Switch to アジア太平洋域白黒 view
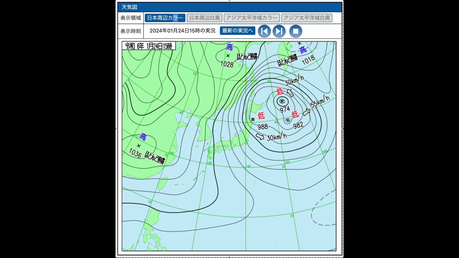The height and width of the screenshot is (258, 459). [307, 18]
